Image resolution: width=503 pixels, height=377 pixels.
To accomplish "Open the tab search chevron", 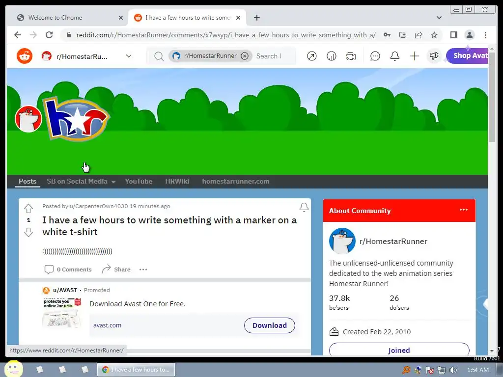I will pos(439,18).
